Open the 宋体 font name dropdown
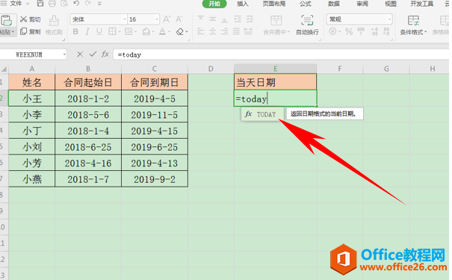Viewport: 452px width, 280px height. 125,19
